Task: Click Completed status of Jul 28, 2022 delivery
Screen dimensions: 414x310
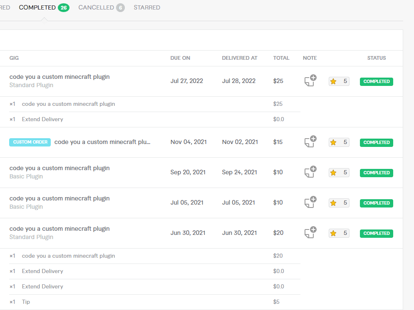Action: pyautogui.click(x=376, y=81)
